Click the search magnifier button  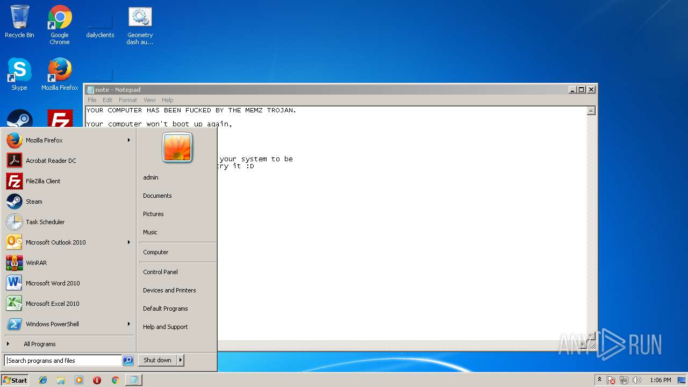128,361
